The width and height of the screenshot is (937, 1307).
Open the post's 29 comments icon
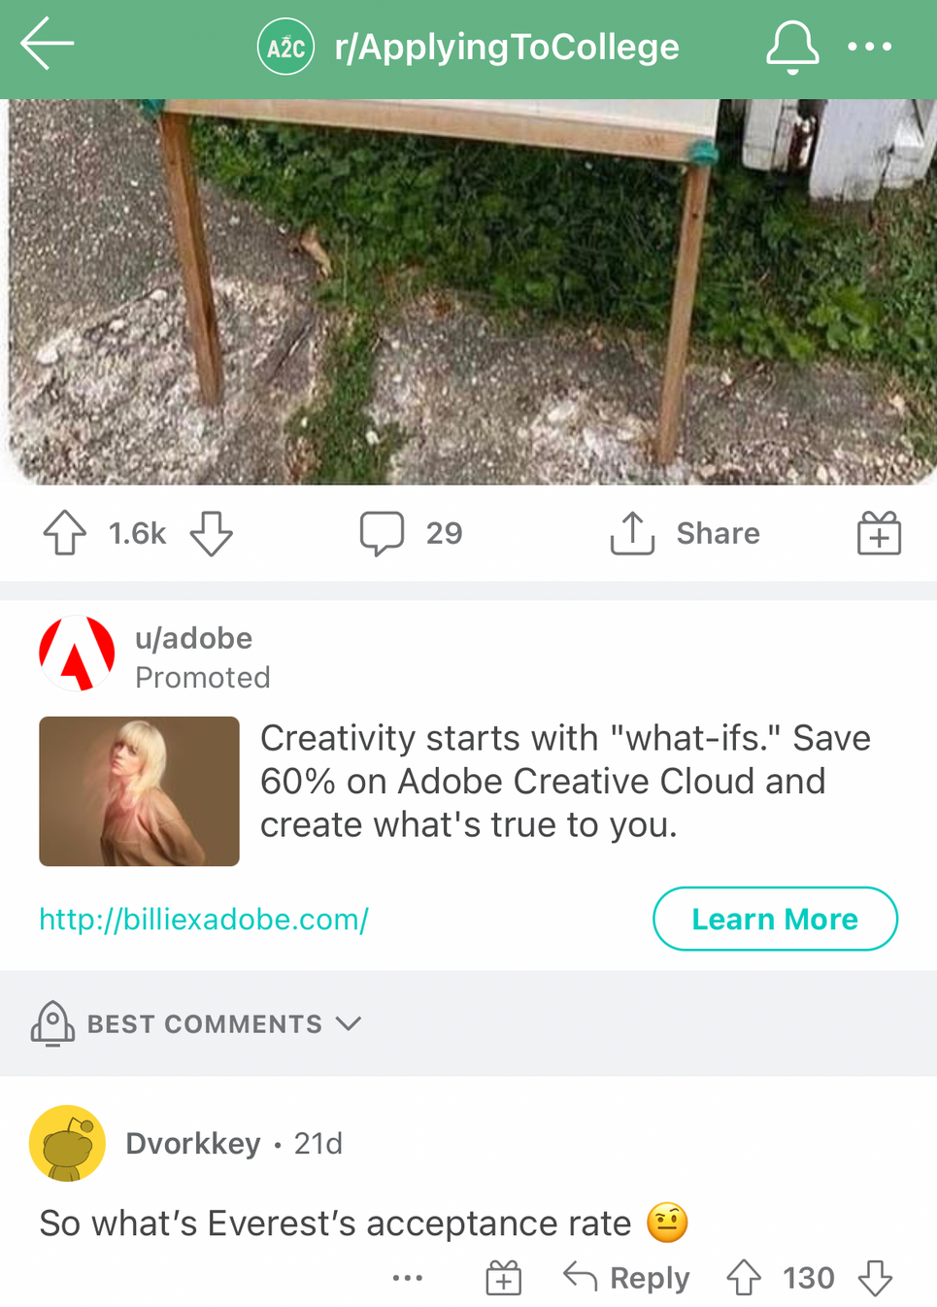coord(382,533)
